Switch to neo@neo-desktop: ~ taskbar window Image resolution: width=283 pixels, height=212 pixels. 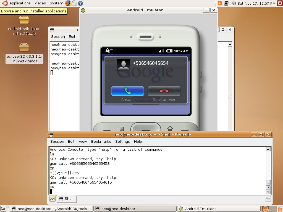(x=135, y=209)
